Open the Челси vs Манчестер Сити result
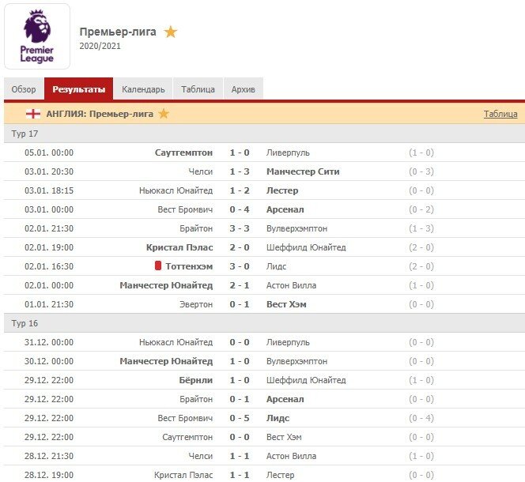 click(240, 171)
